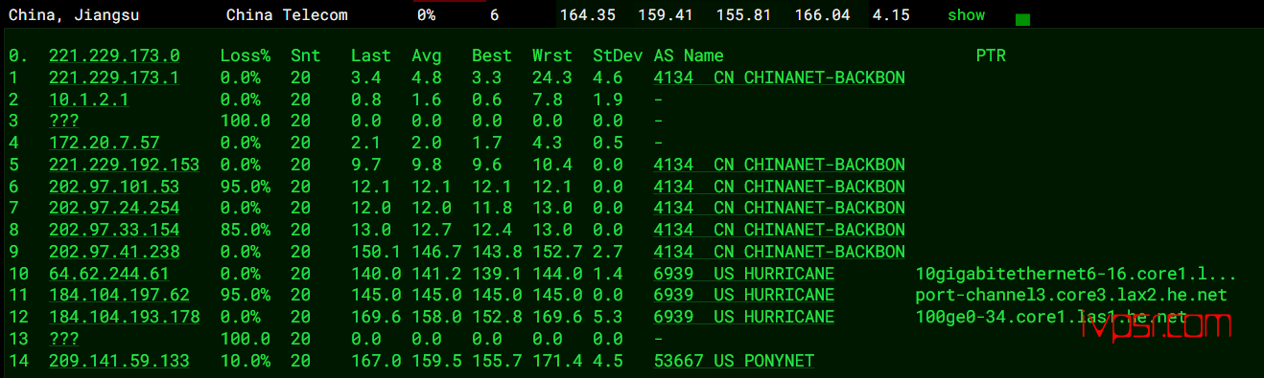
Task: Open IP link 184.104.197.62
Action: (119, 295)
